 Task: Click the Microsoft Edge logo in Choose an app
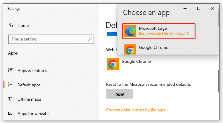130,31
